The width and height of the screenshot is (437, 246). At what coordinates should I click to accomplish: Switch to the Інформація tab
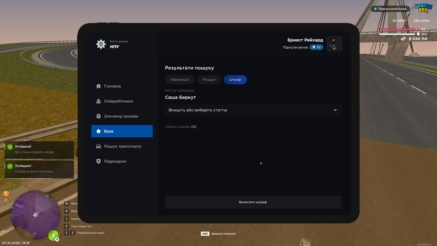pyautogui.click(x=180, y=80)
